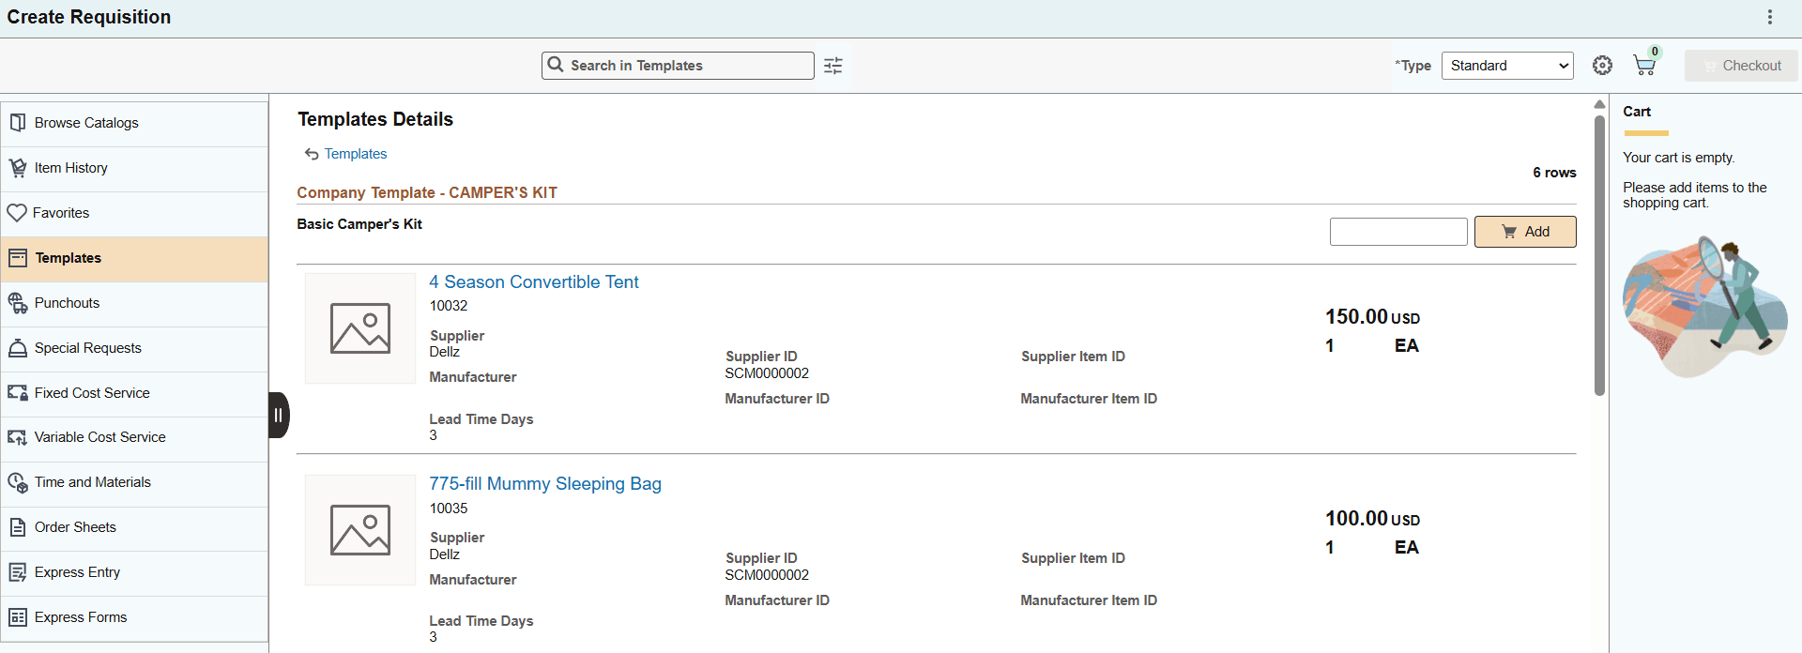Click the template quantity input box

click(1398, 232)
